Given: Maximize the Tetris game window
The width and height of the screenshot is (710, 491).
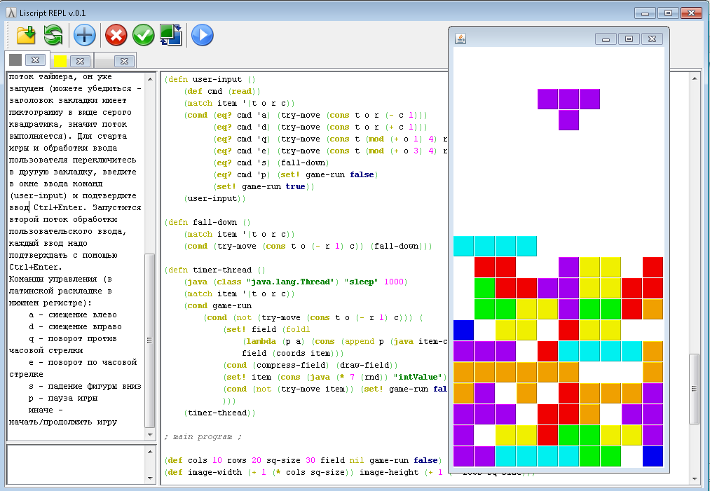Looking at the screenshot, I should [629, 39].
